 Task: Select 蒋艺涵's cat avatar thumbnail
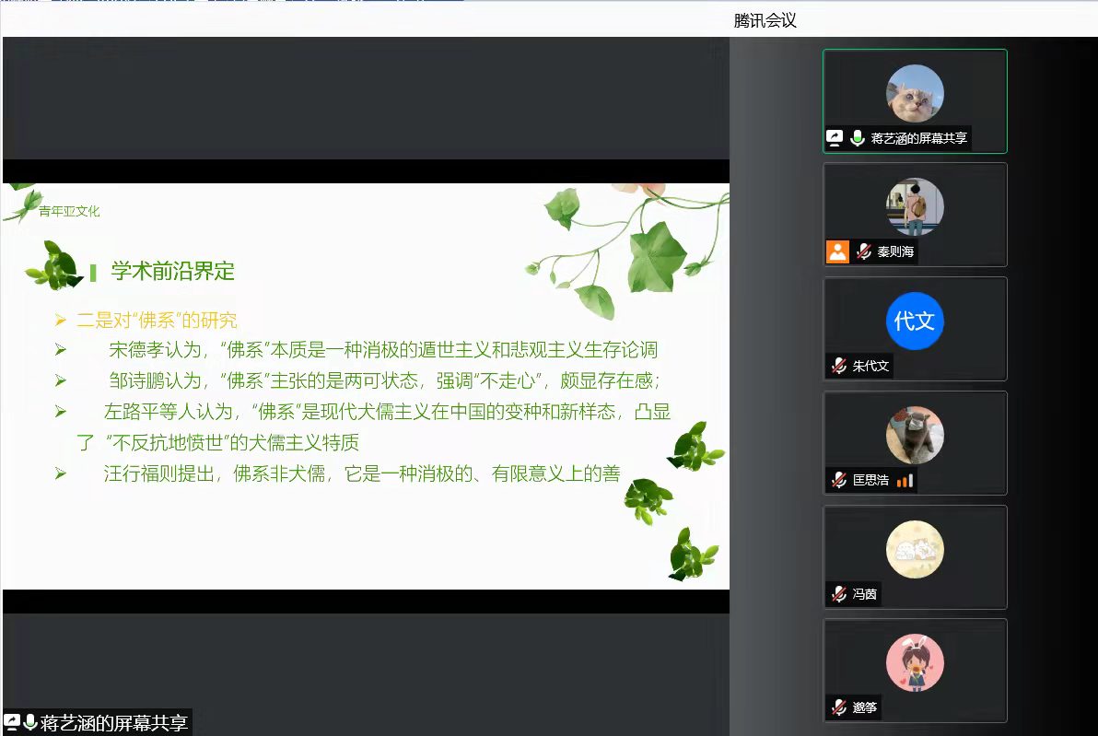click(x=915, y=93)
